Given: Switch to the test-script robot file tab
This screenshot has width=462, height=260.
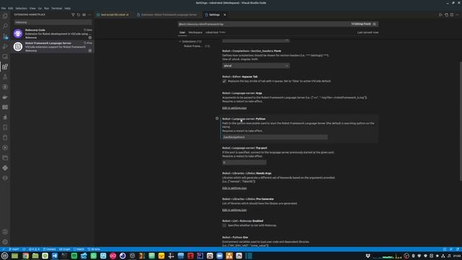Looking at the screenshot, I should tap(114, 14).
